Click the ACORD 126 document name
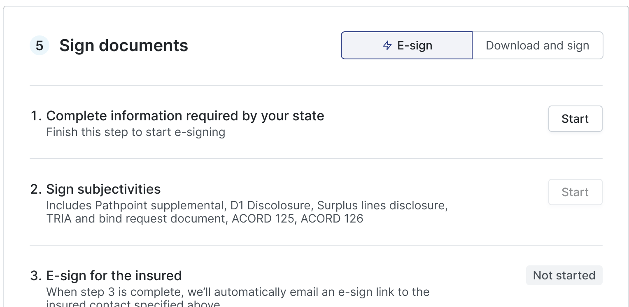Viewport: 629px width, 307px height. (x=332, y=218)
